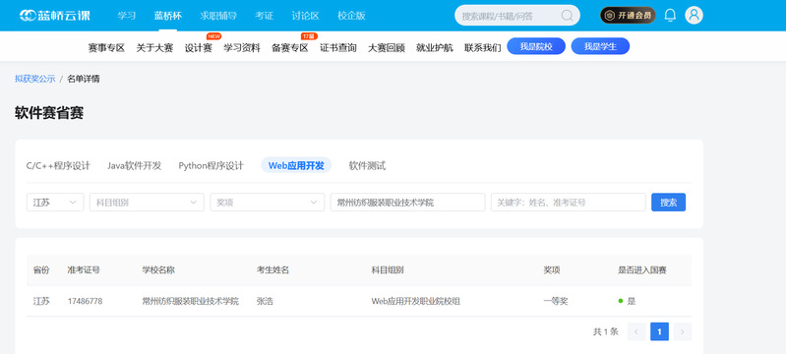
Task: Open 关于大赛 submenu item
Action: pyautogui.click(x=154, y=47)
